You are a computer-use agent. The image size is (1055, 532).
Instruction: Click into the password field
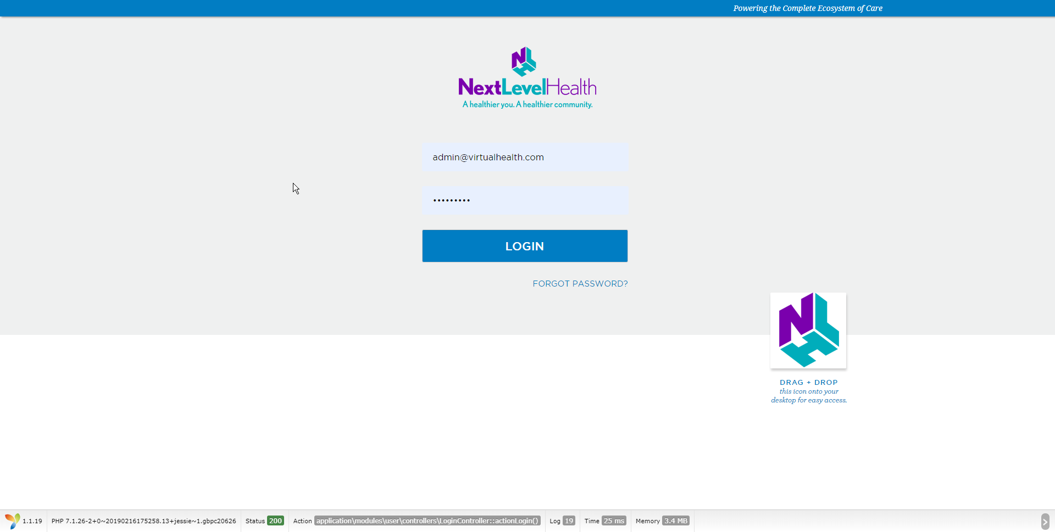click(x=525, y=200)
